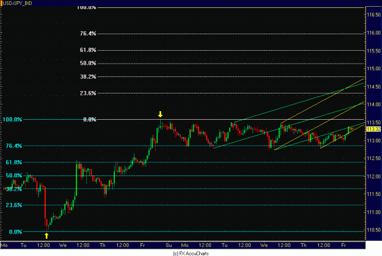
Task: Select the white 0.0% Fibonacci label
Action: click(90, 119)
